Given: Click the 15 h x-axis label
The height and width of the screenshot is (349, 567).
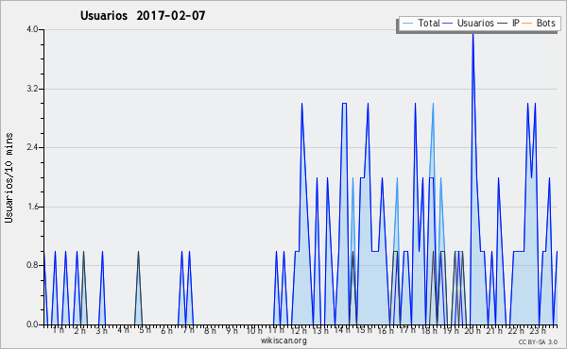Looking at the screenshot, I should coord(364,330).
